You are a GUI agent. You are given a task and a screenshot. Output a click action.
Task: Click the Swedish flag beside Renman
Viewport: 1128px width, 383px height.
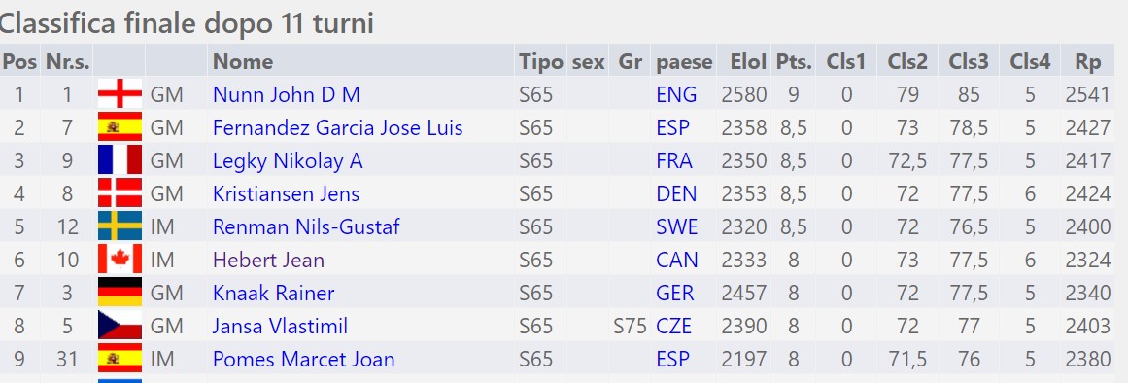[x=120, y=226]
